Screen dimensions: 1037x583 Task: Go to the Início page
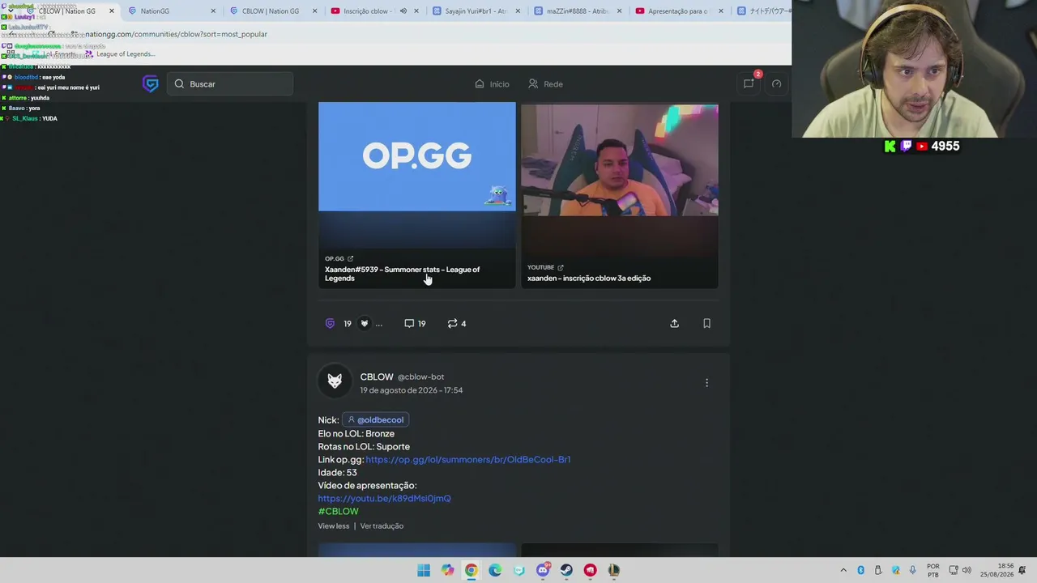[492, 84]
